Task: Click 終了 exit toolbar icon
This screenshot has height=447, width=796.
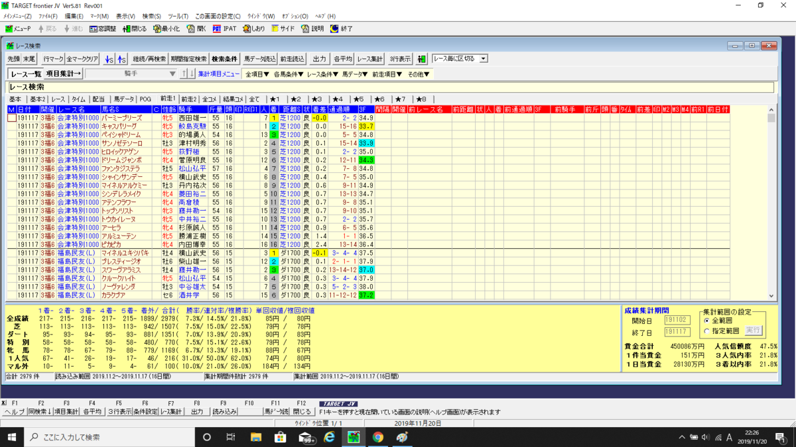Action: [341, 28]
